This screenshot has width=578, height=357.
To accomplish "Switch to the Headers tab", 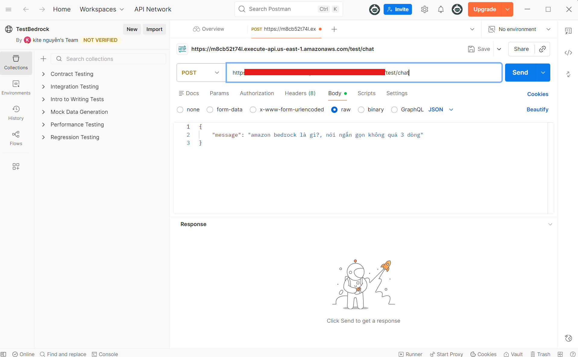I will coord(300,93).
